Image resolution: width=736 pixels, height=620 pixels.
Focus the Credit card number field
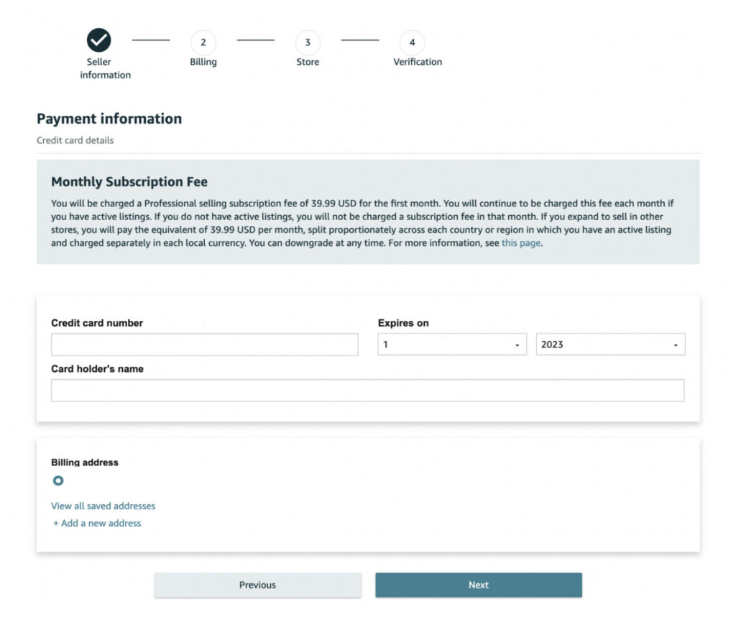pyautogui.click(x=204, y=345)
